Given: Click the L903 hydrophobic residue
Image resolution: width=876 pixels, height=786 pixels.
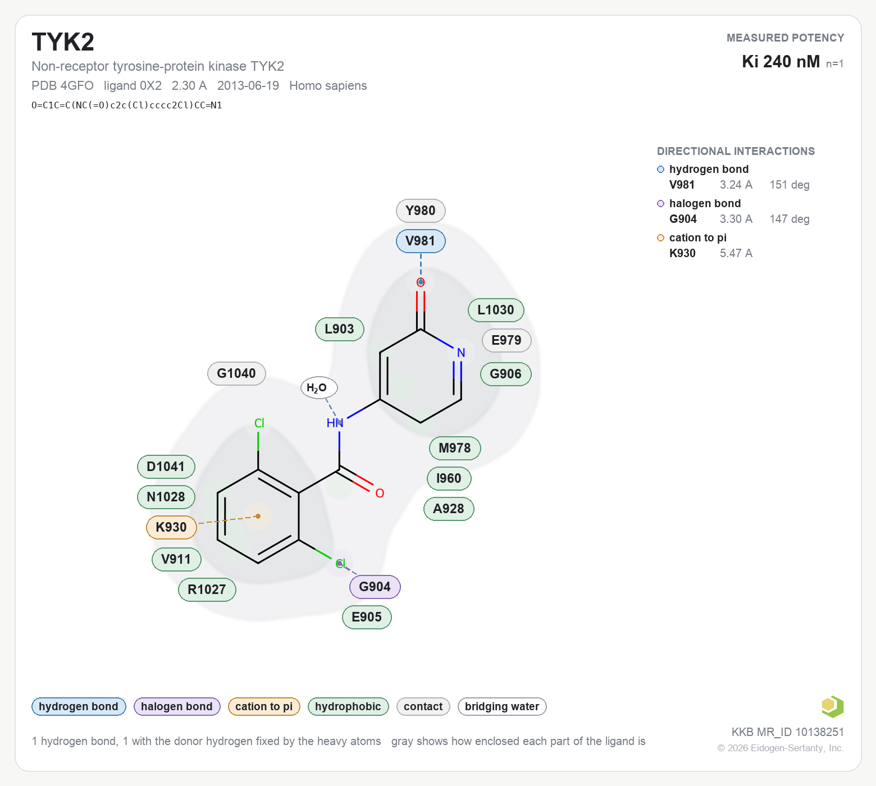Looking at the screenshot, I should pos(340,329).
